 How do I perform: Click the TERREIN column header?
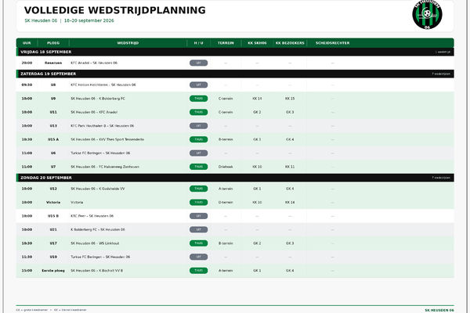click(x=226, y=43)
